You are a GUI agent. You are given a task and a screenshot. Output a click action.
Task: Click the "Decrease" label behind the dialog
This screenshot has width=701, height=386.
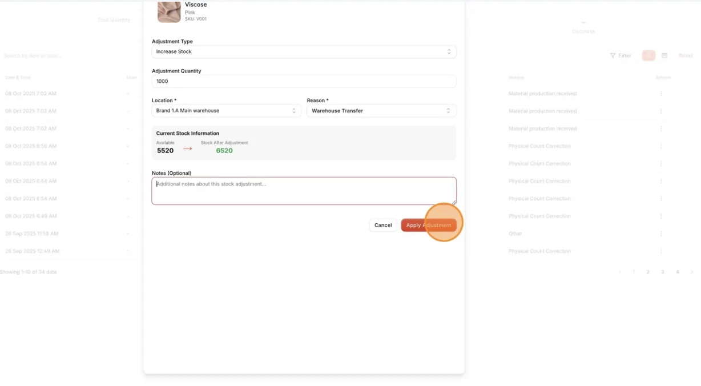[x=583, y=31]
